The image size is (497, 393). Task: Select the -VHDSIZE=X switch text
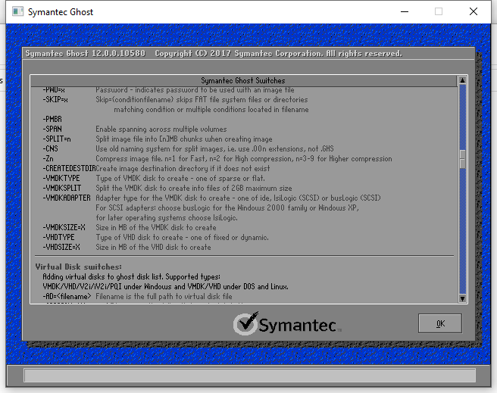tap(61, 247)
